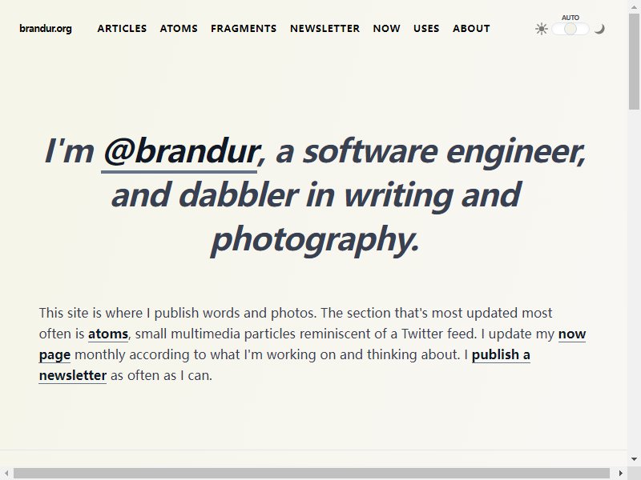Click the horizontal scrollbar right arrow
Screen dimensions: 641x480
coord(620,474)
